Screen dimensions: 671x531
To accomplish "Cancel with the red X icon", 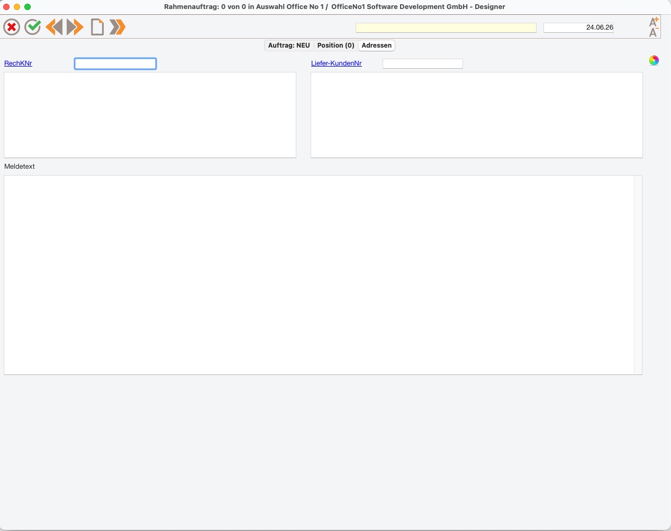I will click(x=12, y=27).
